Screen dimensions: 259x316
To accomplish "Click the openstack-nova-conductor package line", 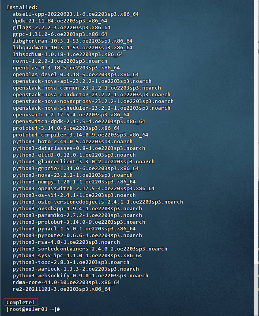I will pos(92,95).
